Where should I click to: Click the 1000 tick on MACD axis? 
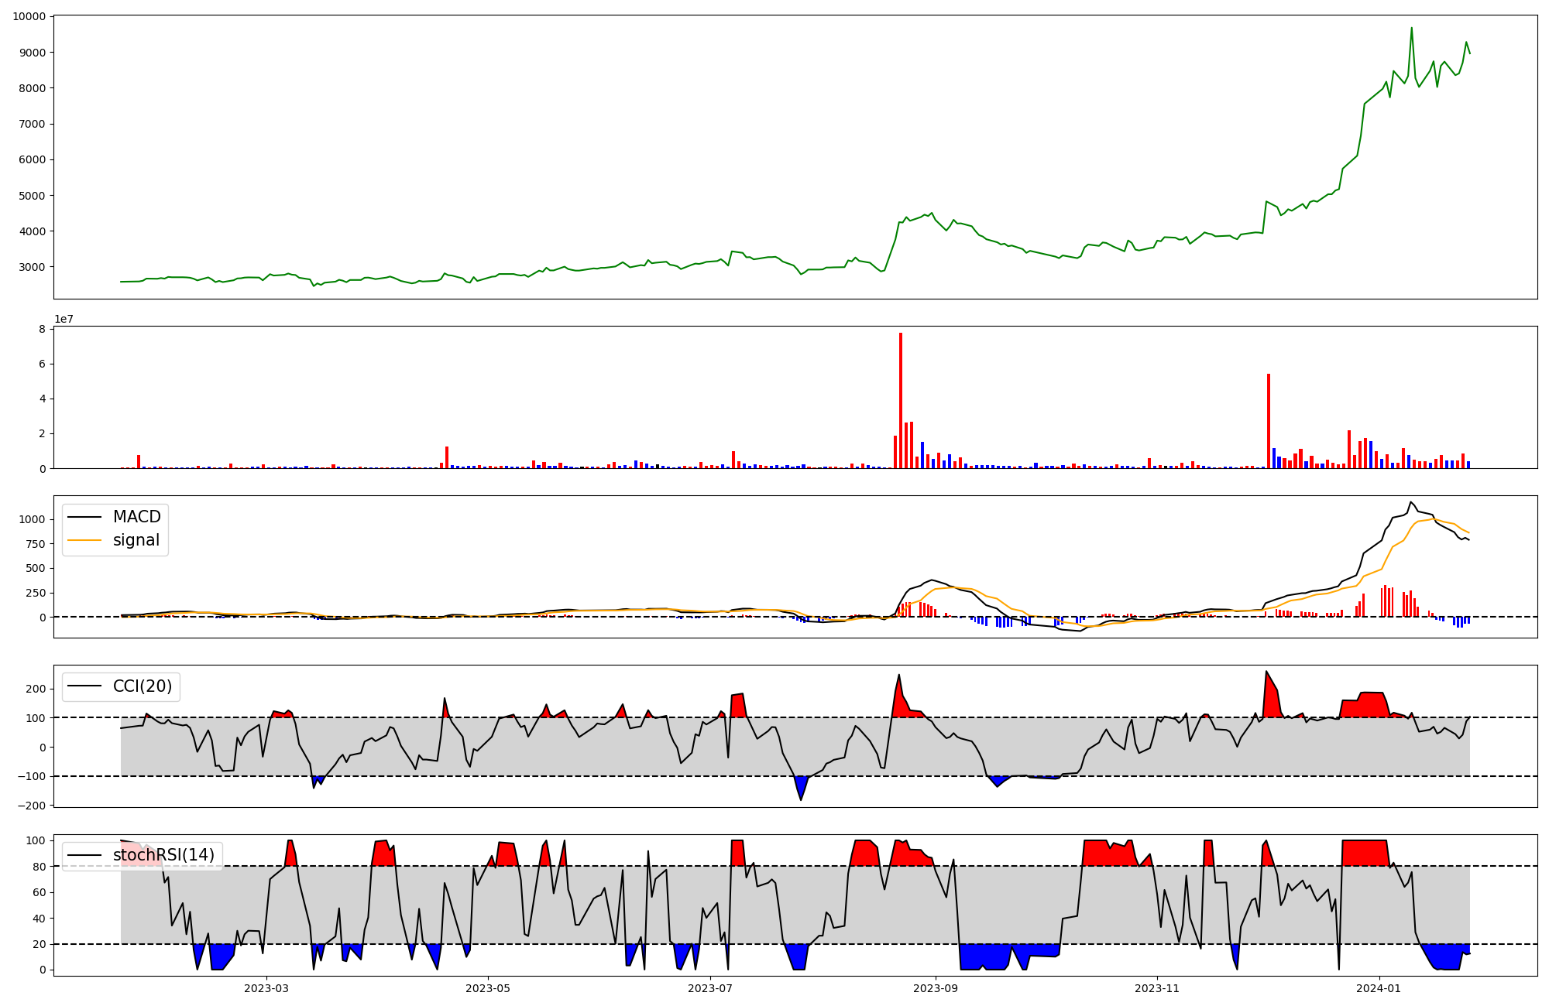point(32,519)
